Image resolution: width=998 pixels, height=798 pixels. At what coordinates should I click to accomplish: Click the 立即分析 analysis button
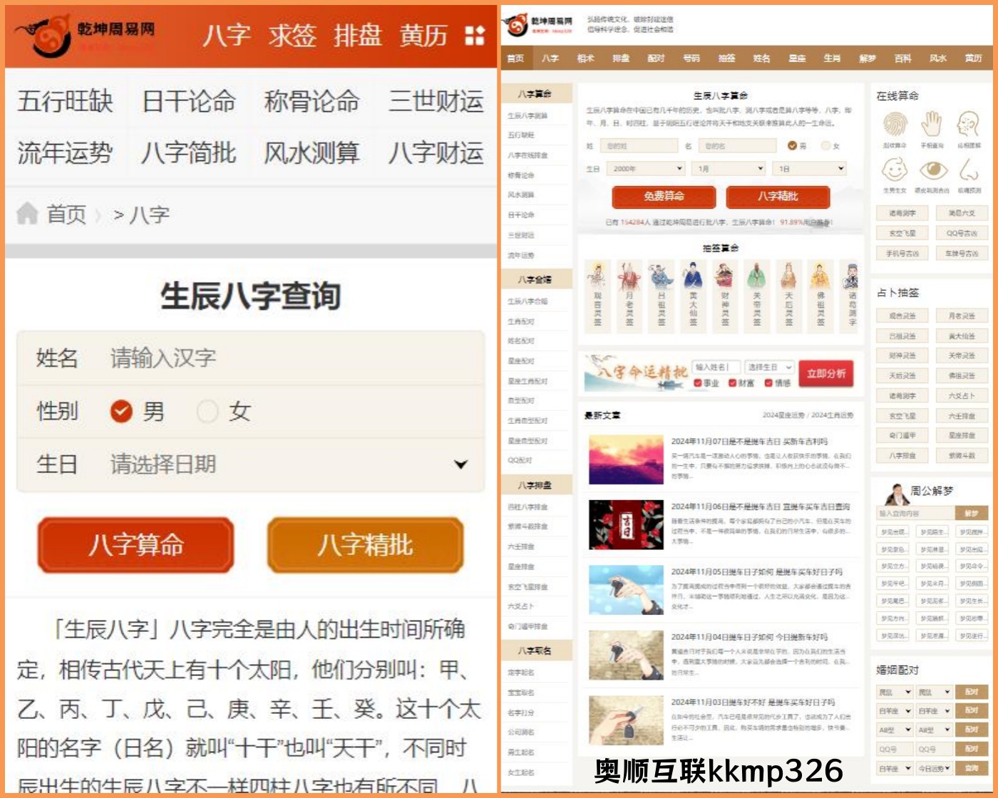(x=825, y=372)
